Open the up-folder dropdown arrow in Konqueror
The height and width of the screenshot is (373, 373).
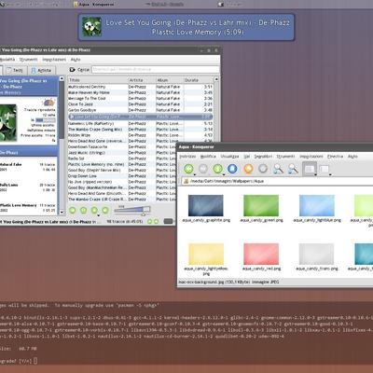[224, 174]
